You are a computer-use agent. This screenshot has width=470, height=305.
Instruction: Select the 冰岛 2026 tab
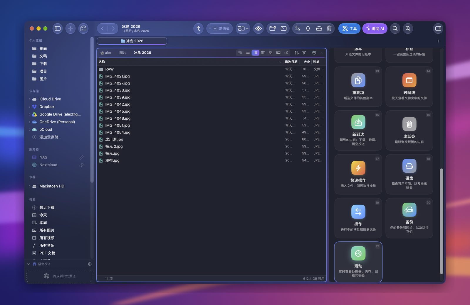point(132,41)
